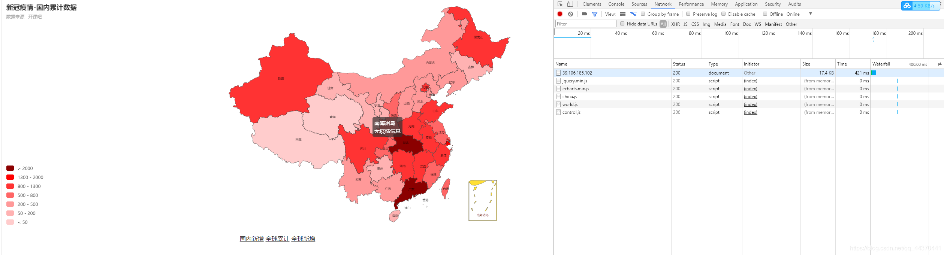
Task: Open the 全球新增 link
Action: coord(303,239)
